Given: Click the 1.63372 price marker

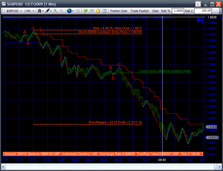Looking at the screenshot, I should click(212, 138).
